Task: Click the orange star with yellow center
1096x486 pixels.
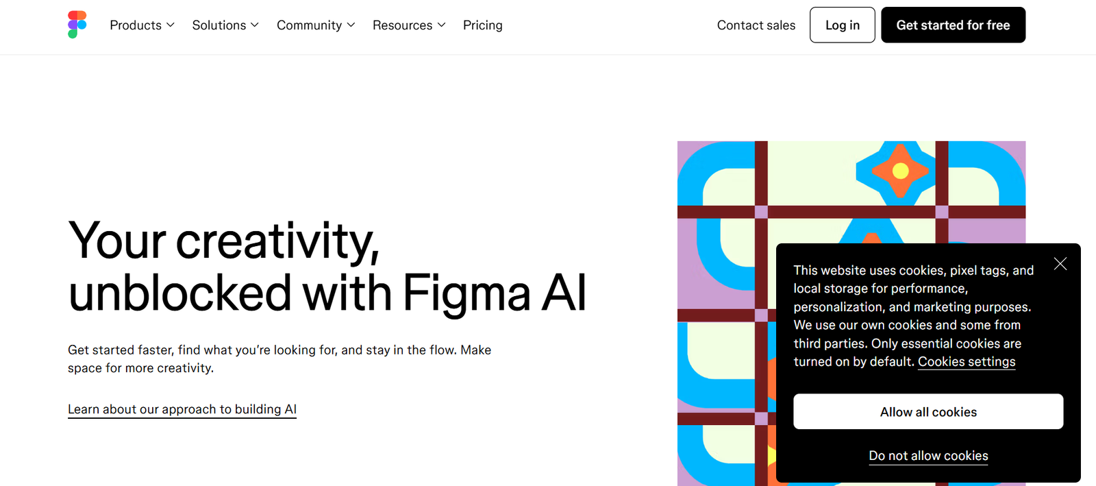Action: [900, 171]
